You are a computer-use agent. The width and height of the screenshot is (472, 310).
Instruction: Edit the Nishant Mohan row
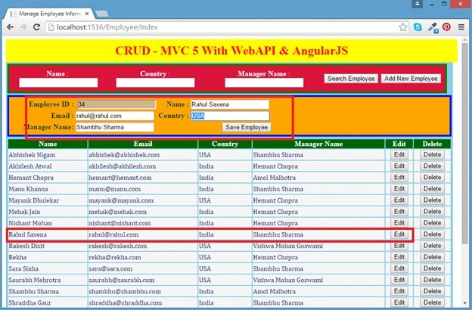(399, 223)
